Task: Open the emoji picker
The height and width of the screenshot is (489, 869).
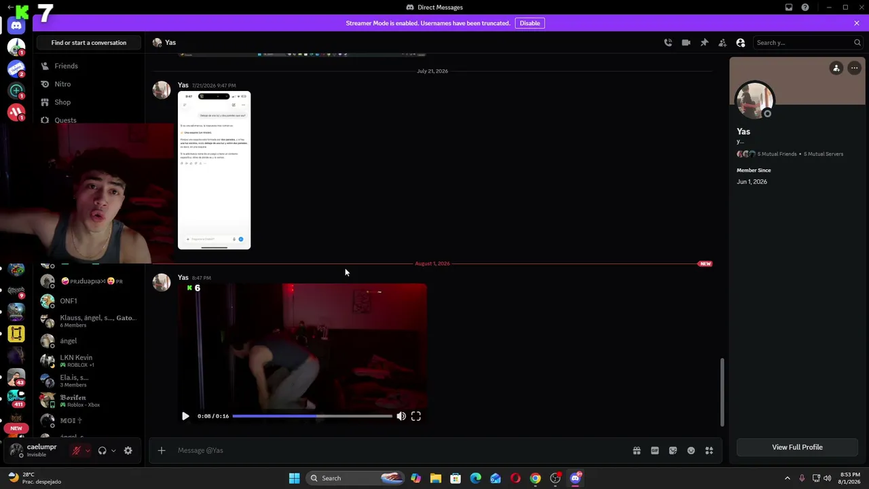Action: [x=691, y=450]
